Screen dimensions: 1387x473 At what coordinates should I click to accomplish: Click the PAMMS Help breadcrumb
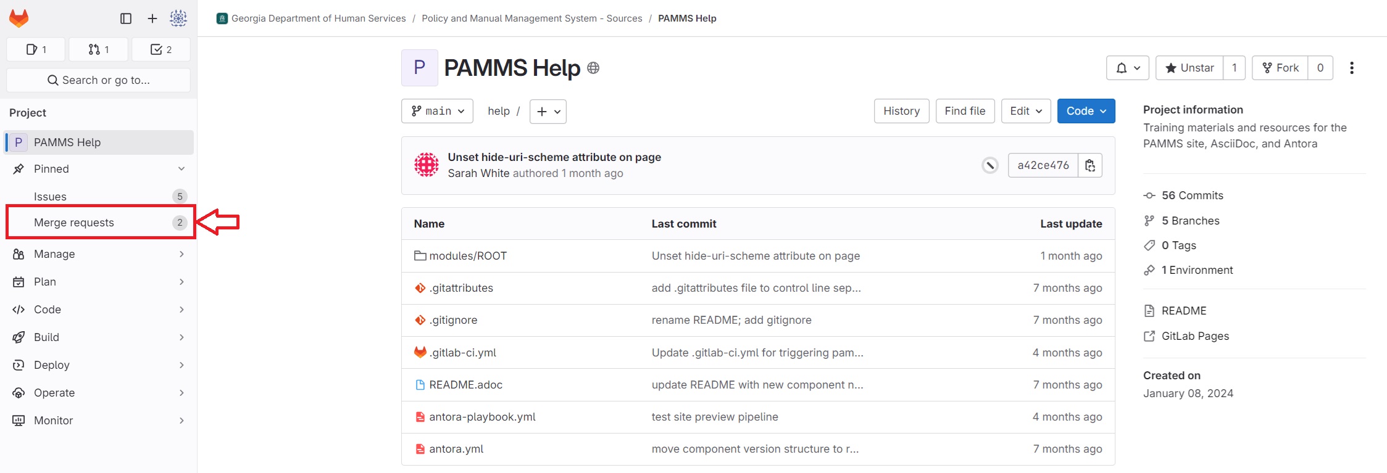(x=687, y=19)
